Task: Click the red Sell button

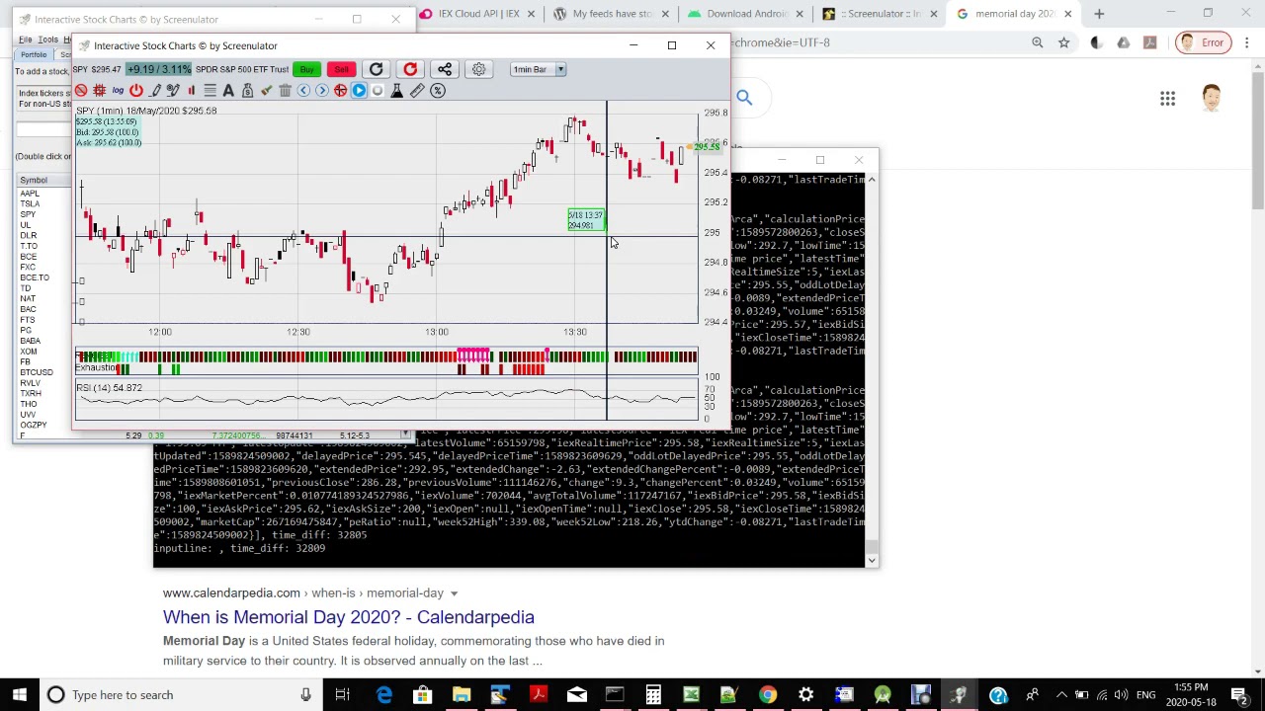Action: point(341,69)
